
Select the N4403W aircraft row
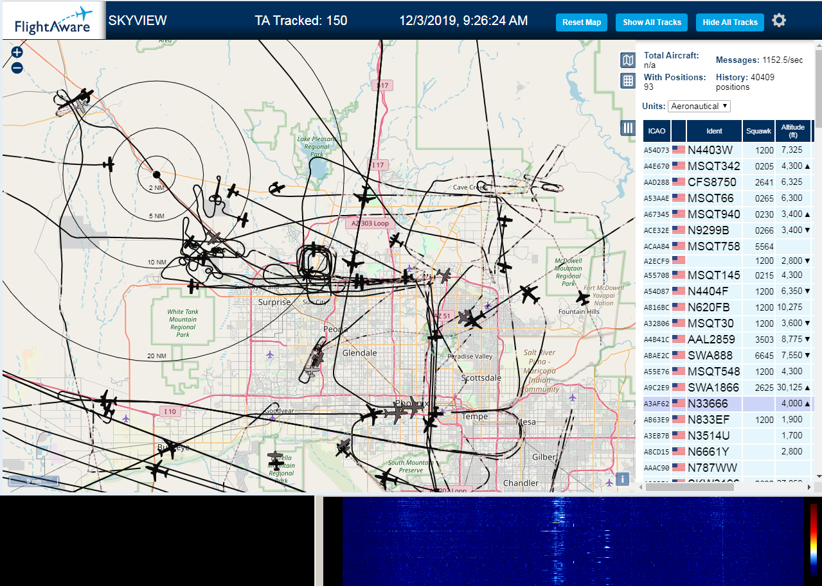(728, 150)
